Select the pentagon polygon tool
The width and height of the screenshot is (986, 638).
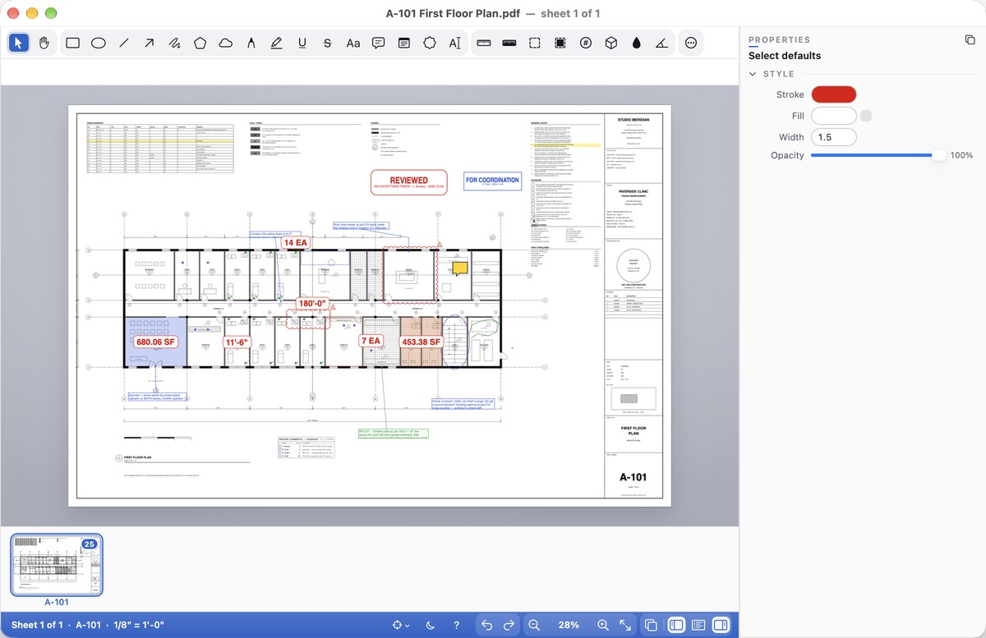(200, 43)
